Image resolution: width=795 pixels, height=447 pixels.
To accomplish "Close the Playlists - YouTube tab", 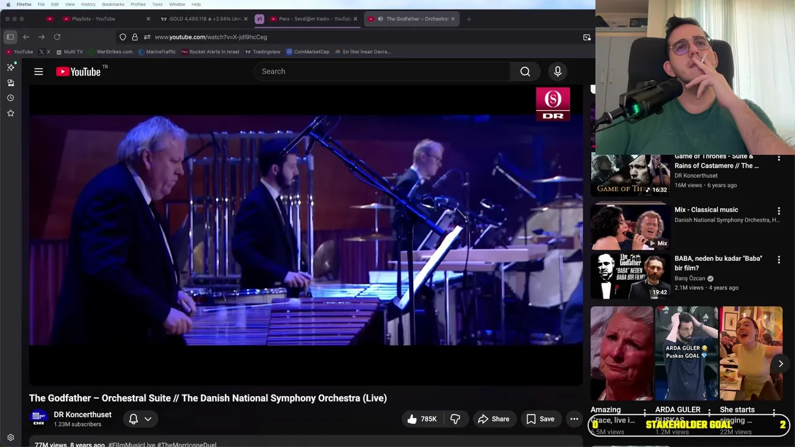I will coord(148,19).
